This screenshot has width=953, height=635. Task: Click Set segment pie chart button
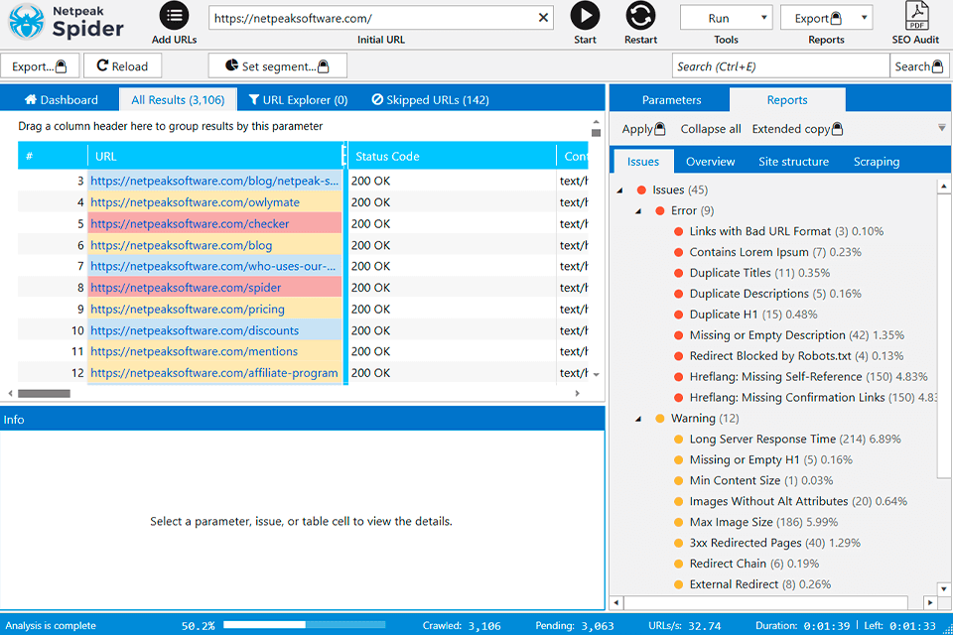pyautogui.click(x=277, y=66)
